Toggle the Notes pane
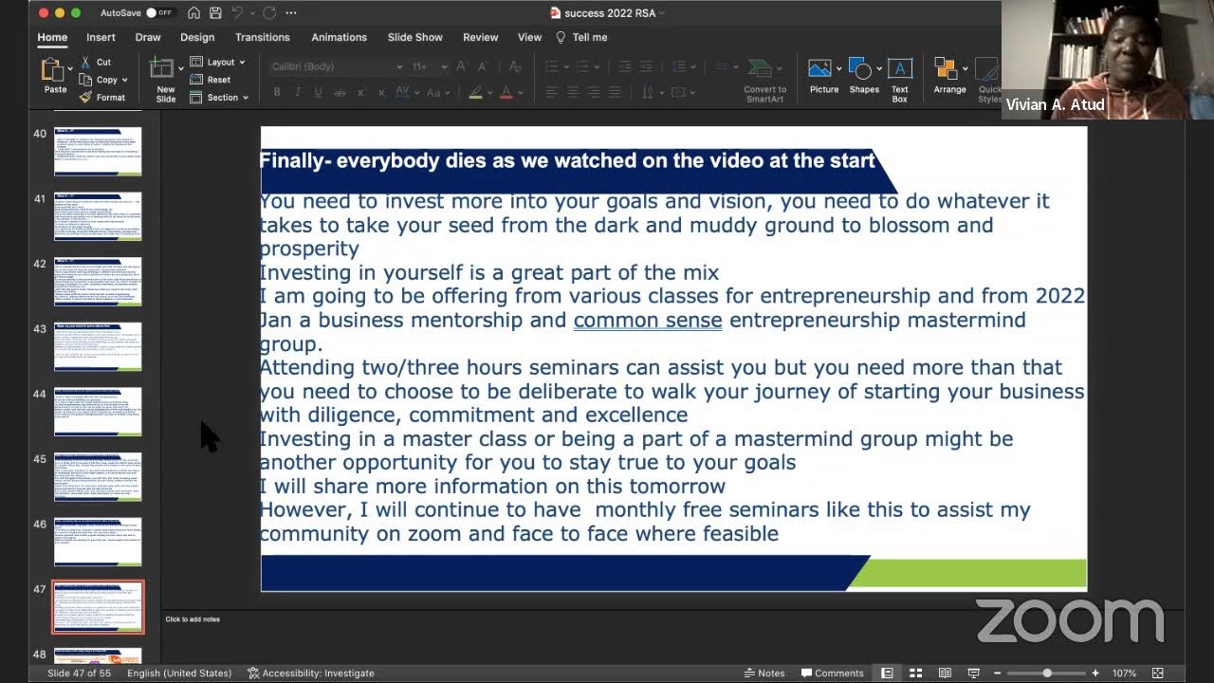1214x683 pixels. (763, 673)
